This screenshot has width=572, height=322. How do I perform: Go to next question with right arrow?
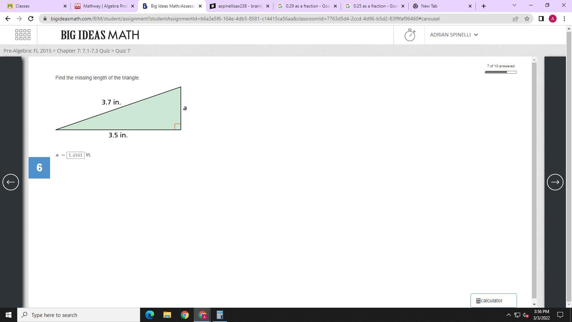pos(555,182)
